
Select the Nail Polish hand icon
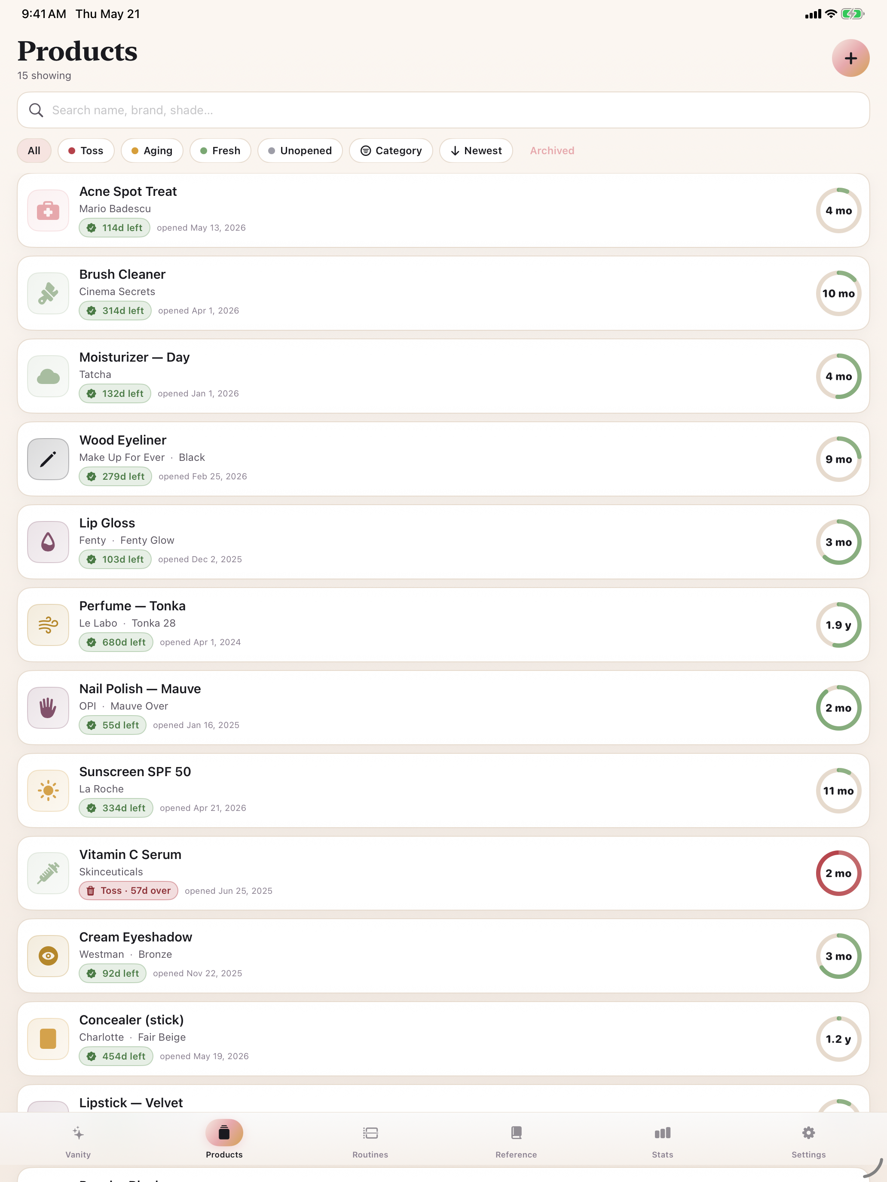tap(48, 708)
